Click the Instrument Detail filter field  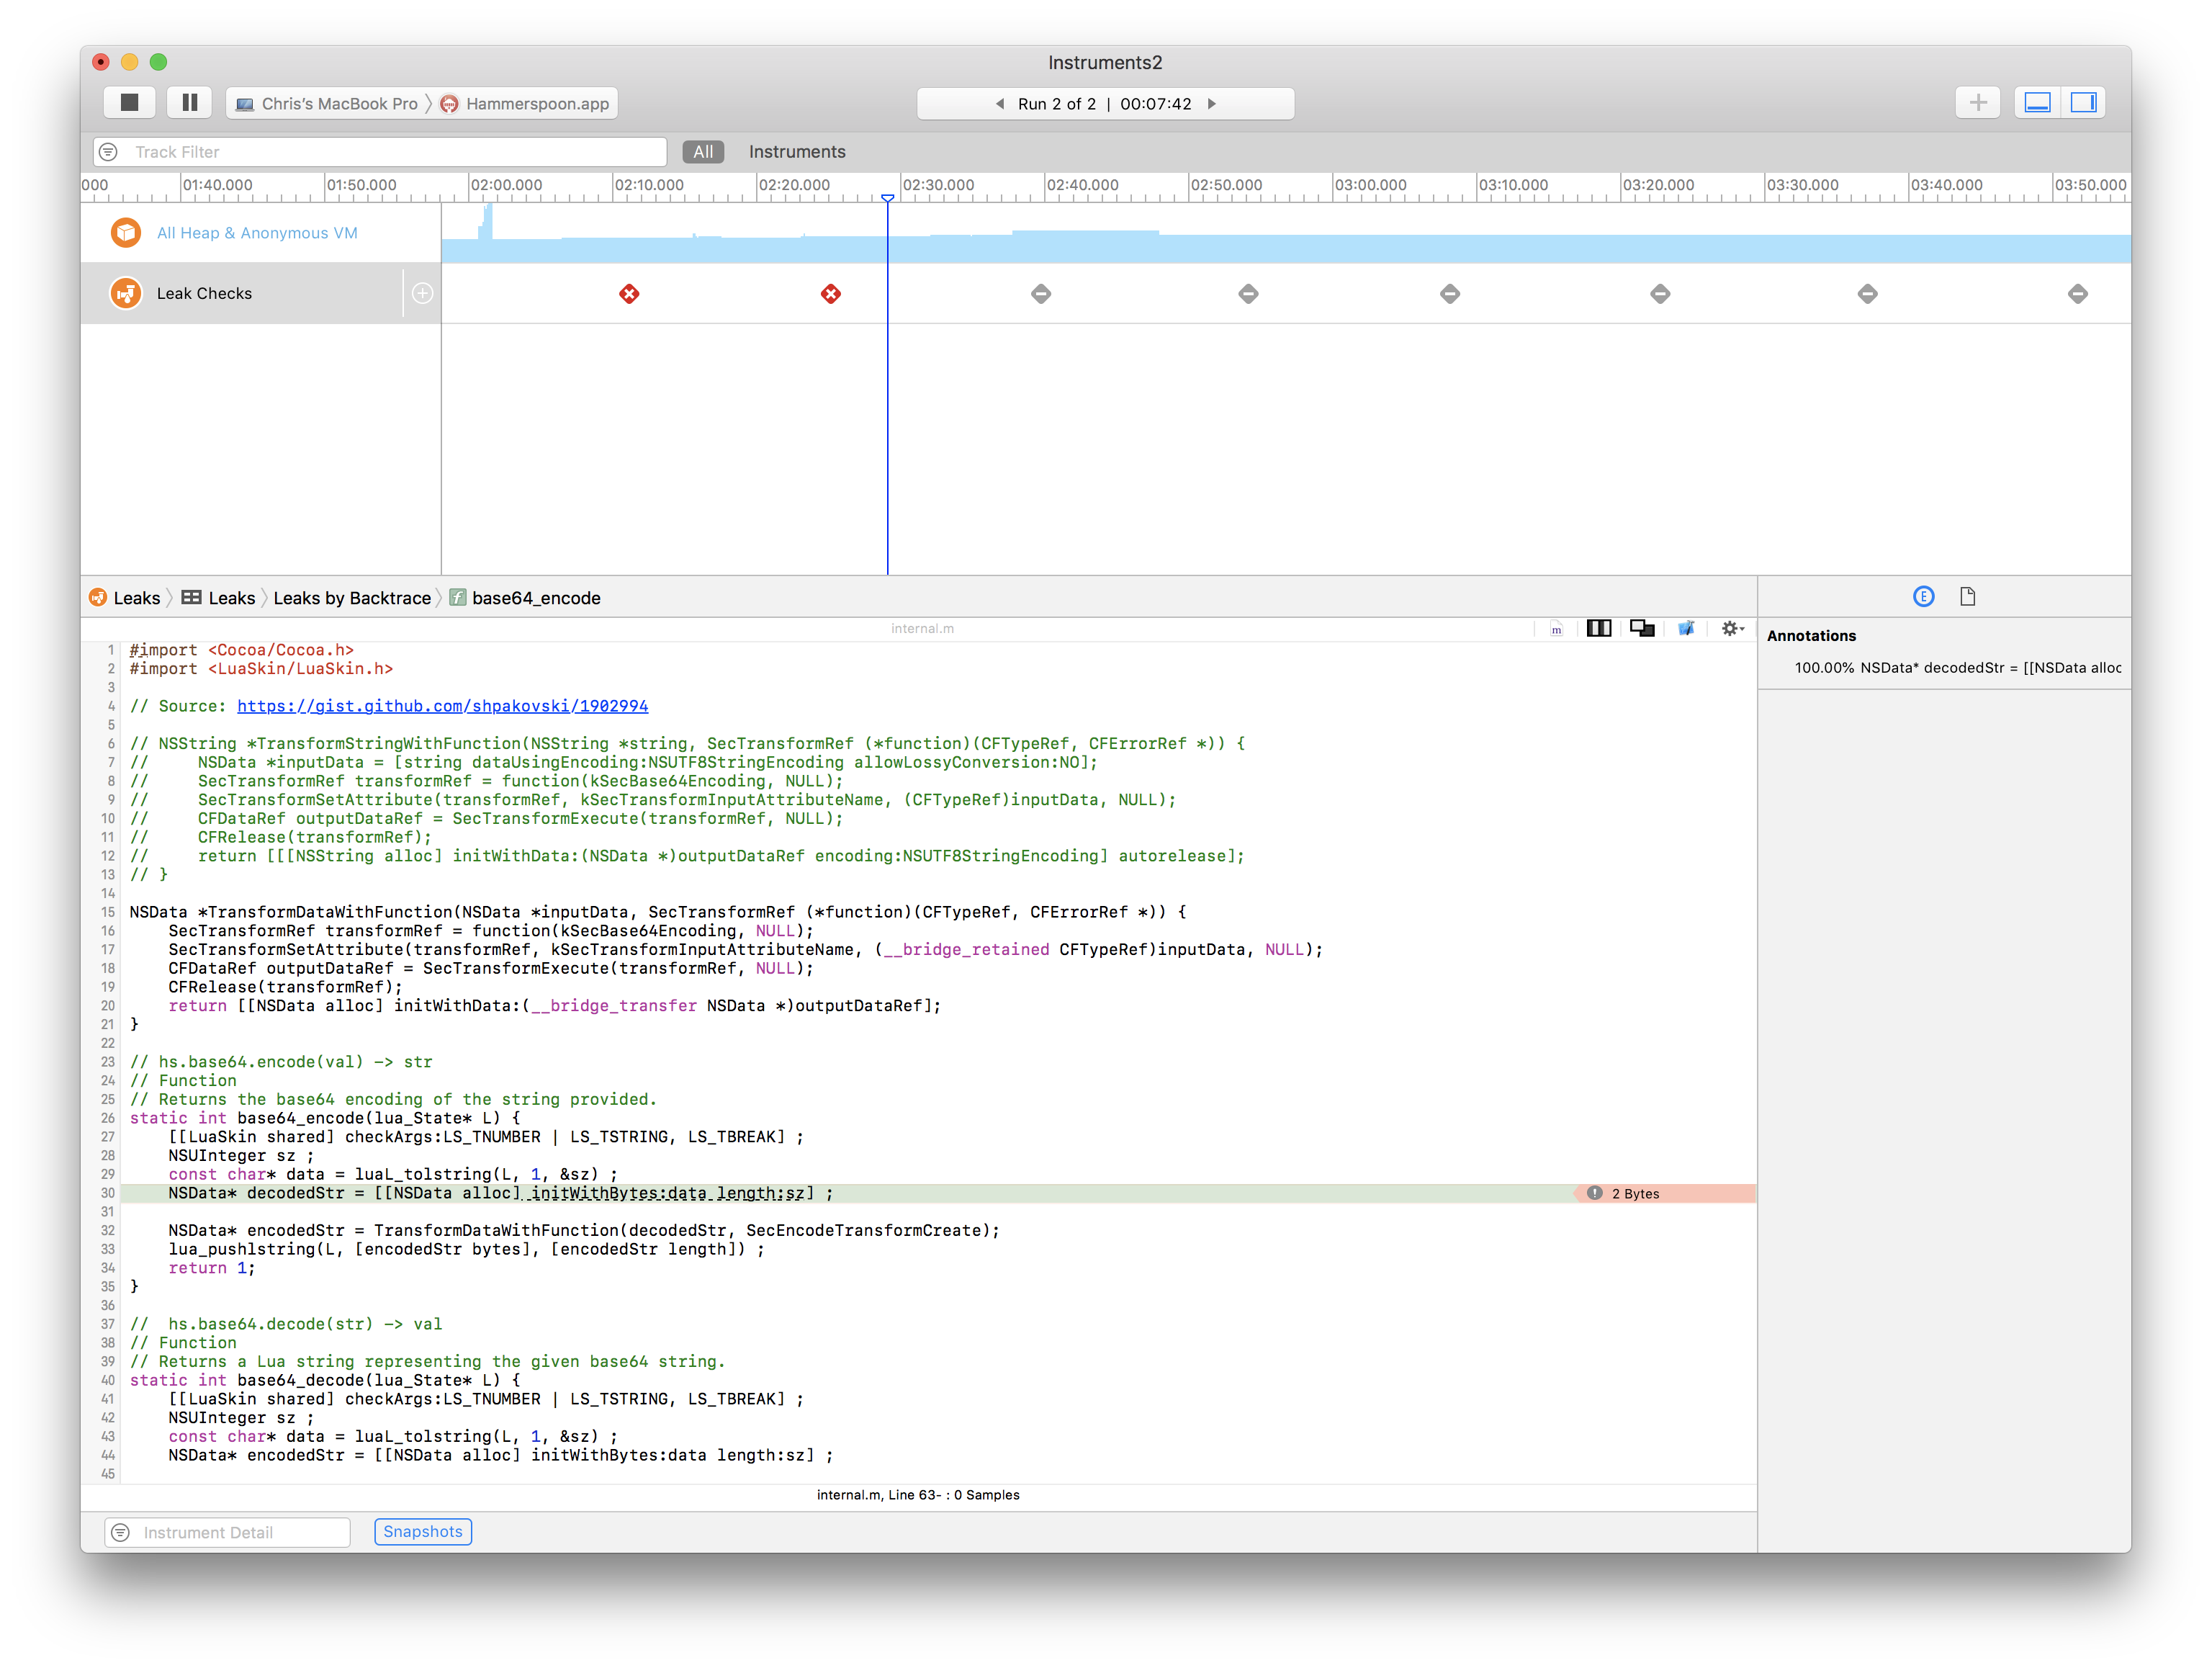[x=228, y=1532]
